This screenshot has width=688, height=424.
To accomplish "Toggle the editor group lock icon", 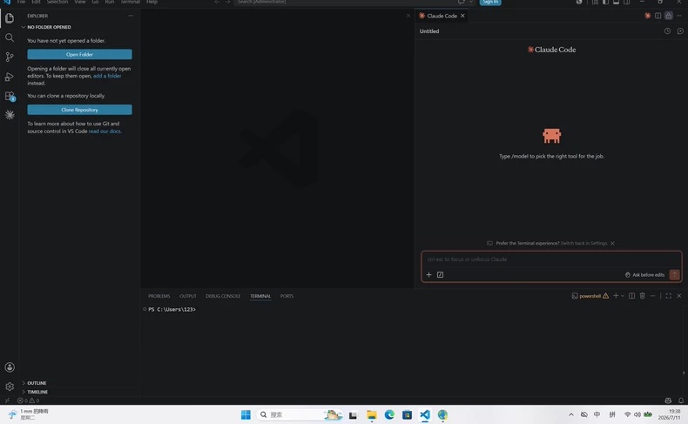I will [x=669, y=16].
